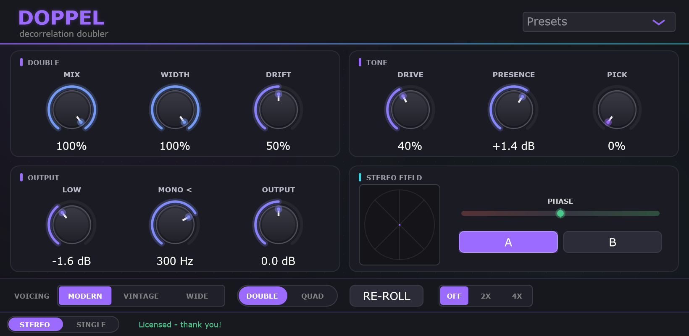The height and width of the screenshot is (336, 689).
Task: Click the Output gain knob
Action: point(279,225)
